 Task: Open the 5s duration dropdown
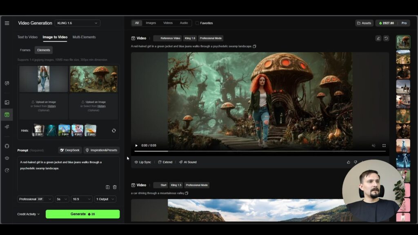tap(62, 199)
